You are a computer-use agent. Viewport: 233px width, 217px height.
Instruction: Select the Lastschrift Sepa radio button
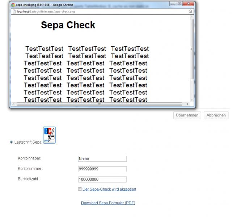pos(12,142)
